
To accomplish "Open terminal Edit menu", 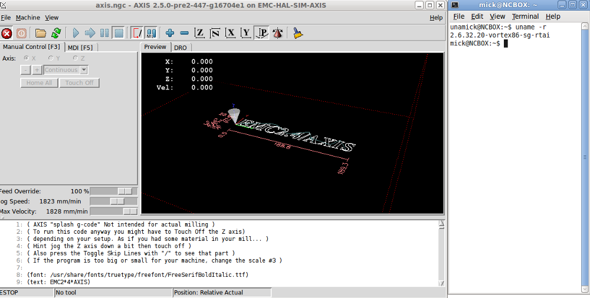I will pos(477,16).
